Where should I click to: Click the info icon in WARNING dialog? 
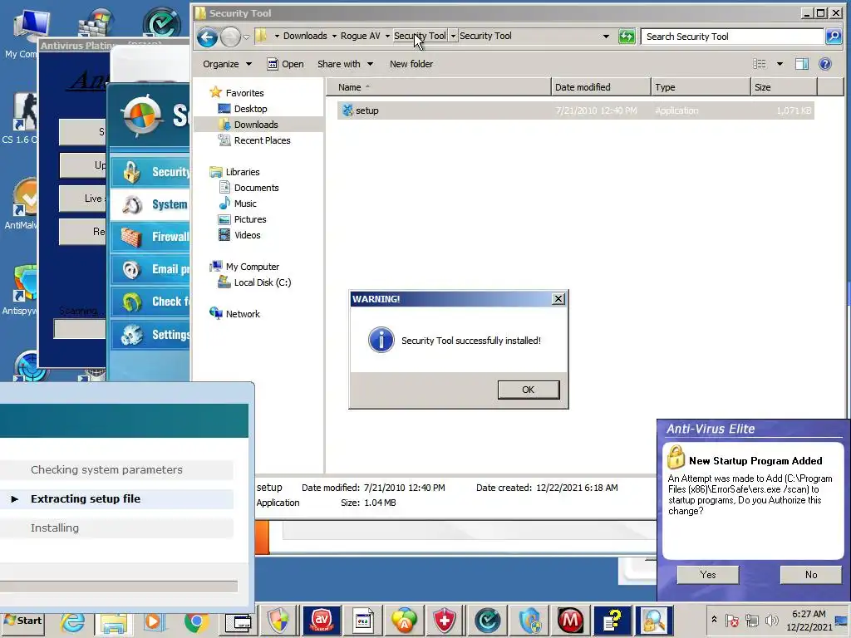tap(381, 340)
